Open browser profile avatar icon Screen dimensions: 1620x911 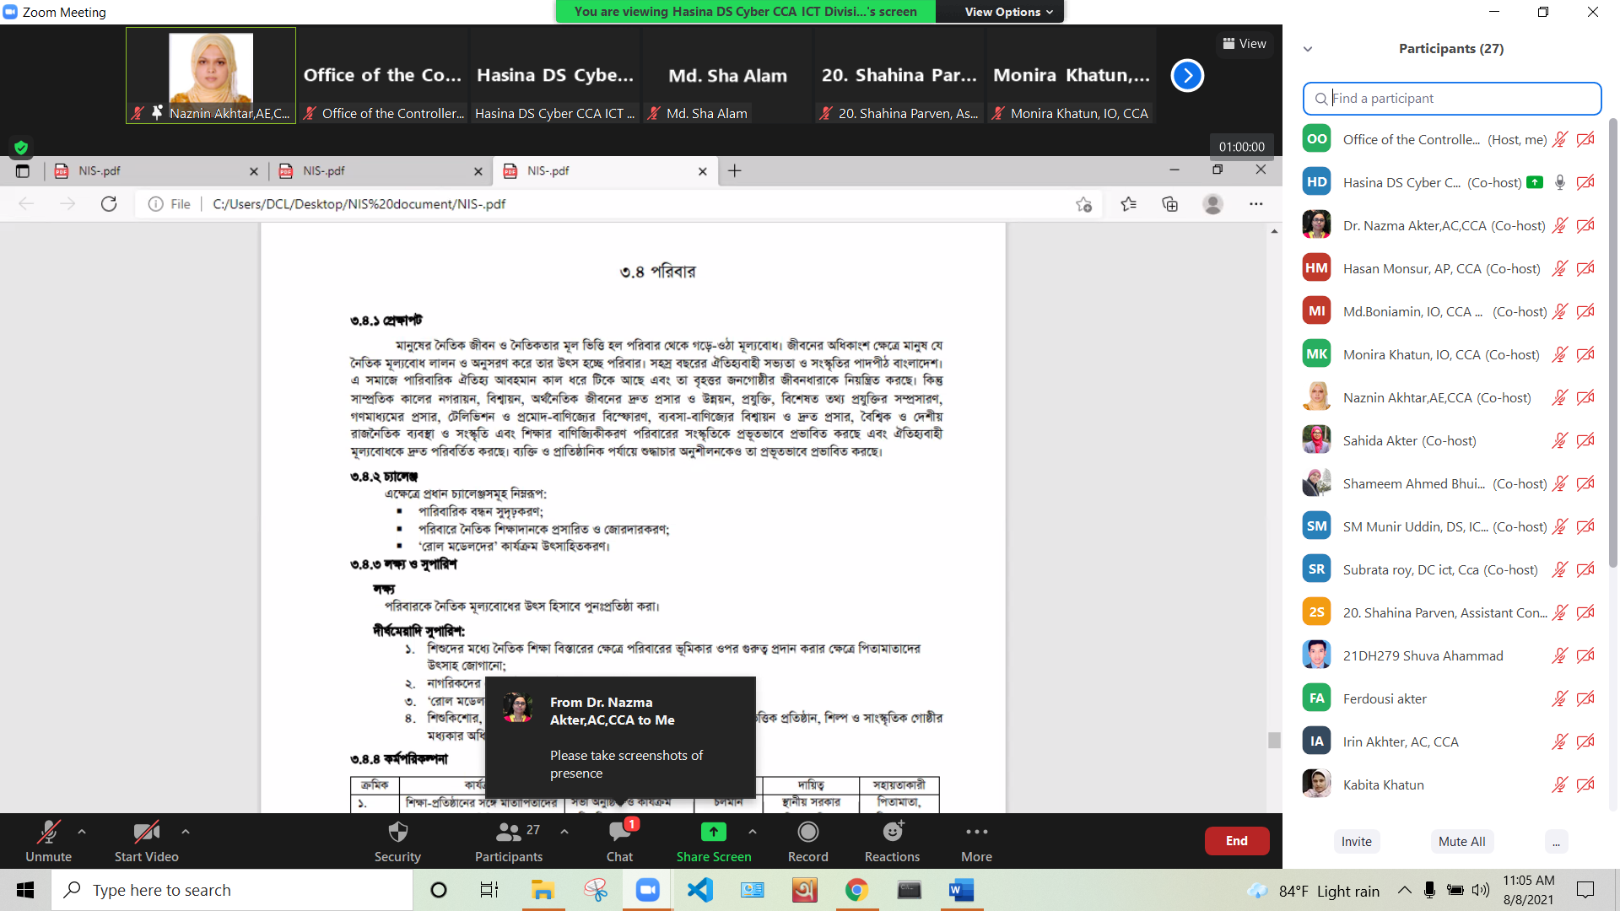1213,204
